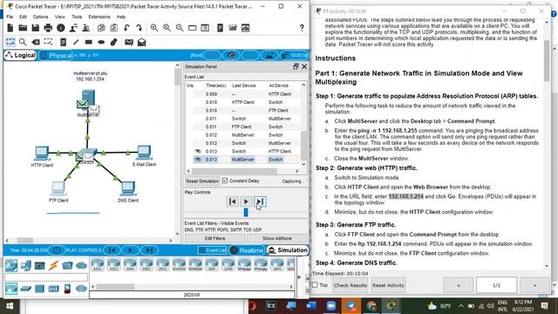
Task: Open Network Information circle icon
Action: click(61, 28)
